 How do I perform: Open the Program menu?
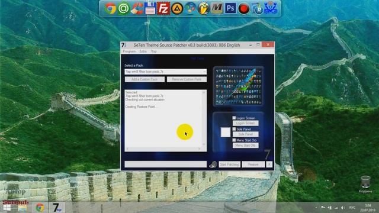click(x=129, y=51)
